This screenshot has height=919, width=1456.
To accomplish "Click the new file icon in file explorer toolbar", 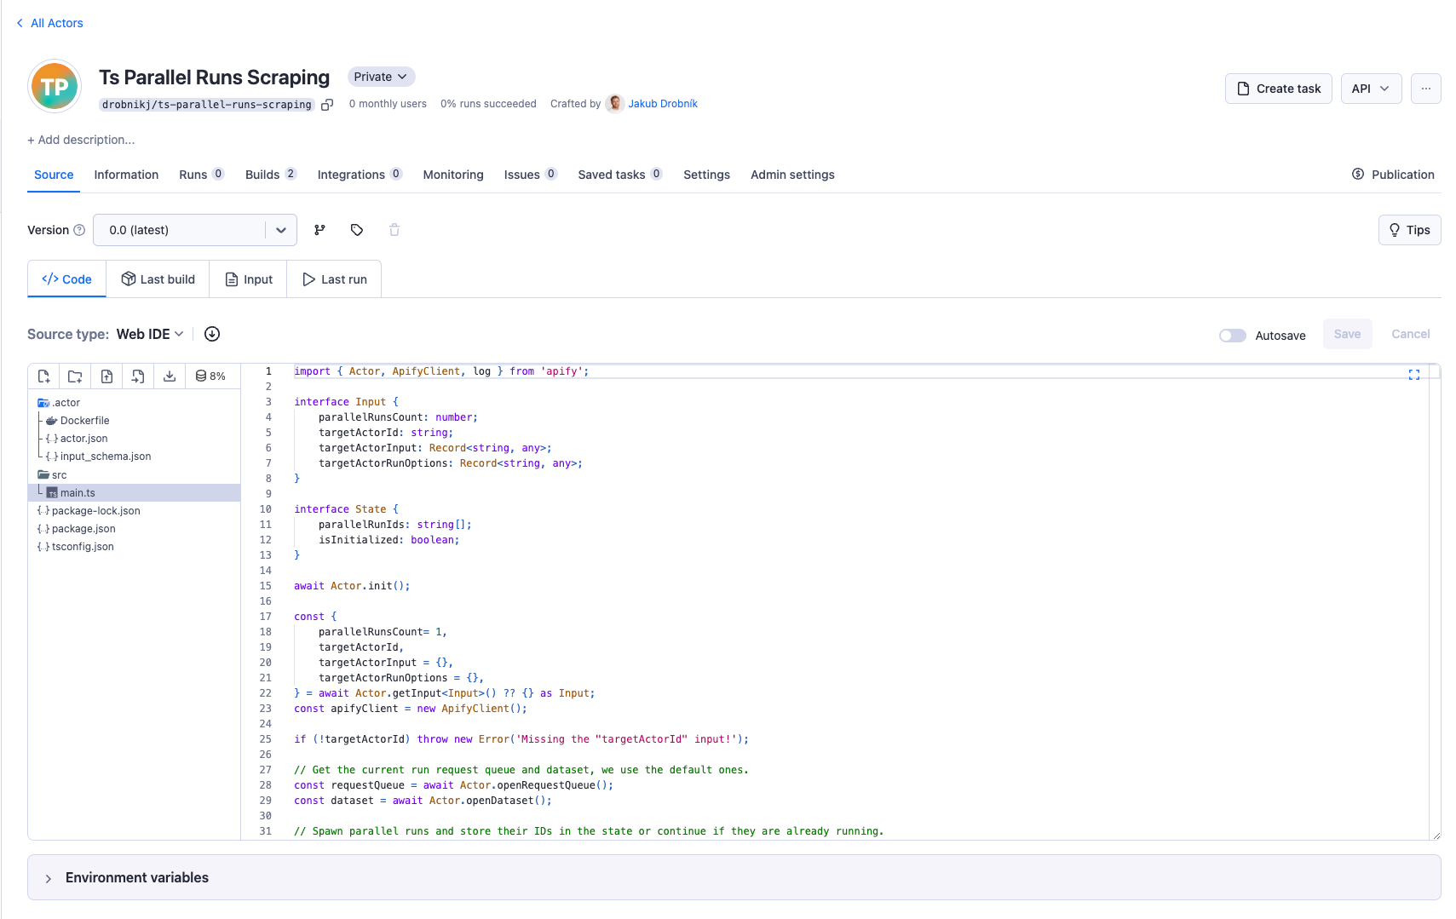I will (43, 376).
